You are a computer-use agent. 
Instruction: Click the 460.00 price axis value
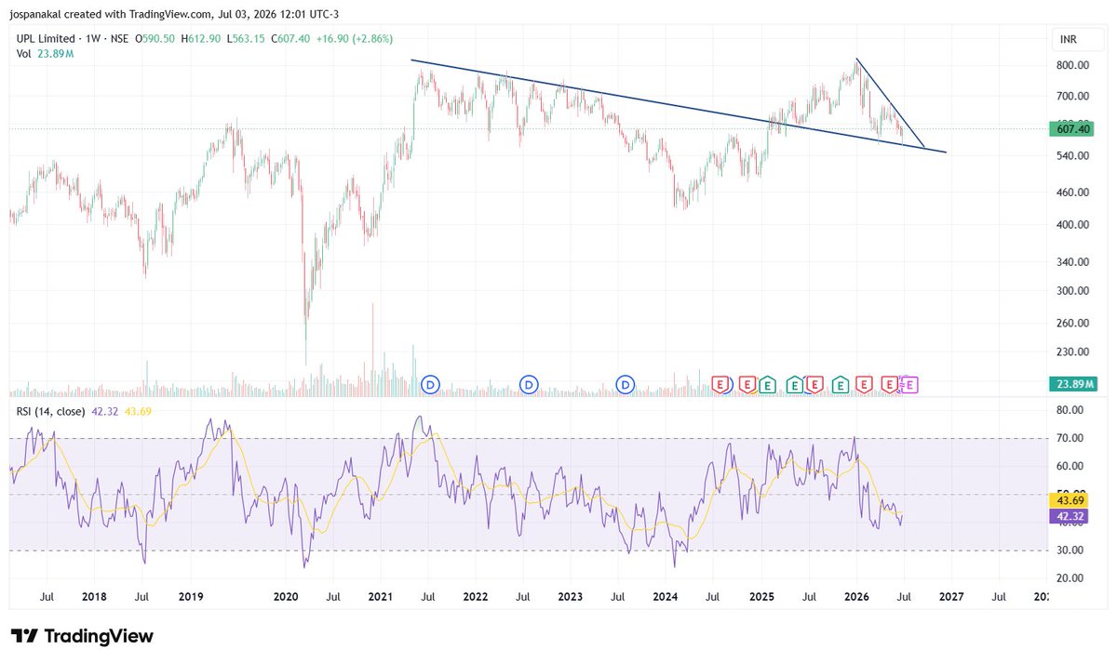pos(1073,192)
